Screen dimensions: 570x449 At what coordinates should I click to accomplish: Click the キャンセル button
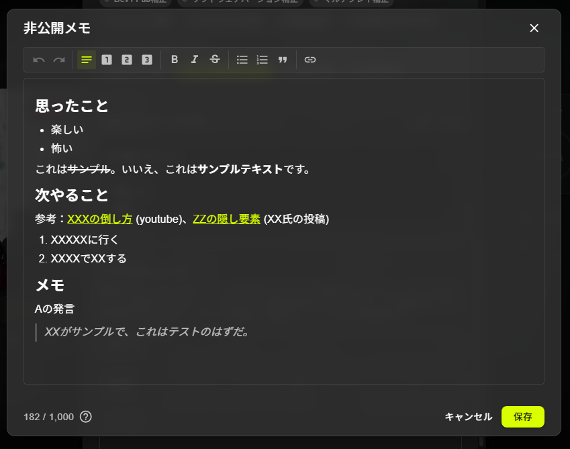click(x=469, y=417)
